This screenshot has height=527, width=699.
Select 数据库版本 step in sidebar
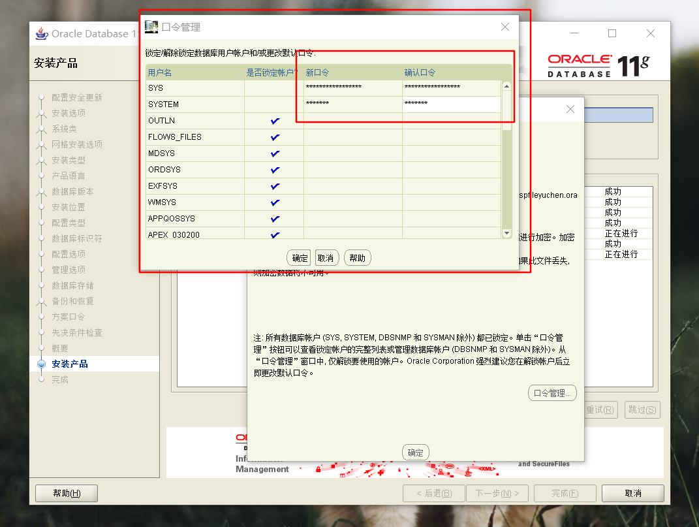click(72, 191)
